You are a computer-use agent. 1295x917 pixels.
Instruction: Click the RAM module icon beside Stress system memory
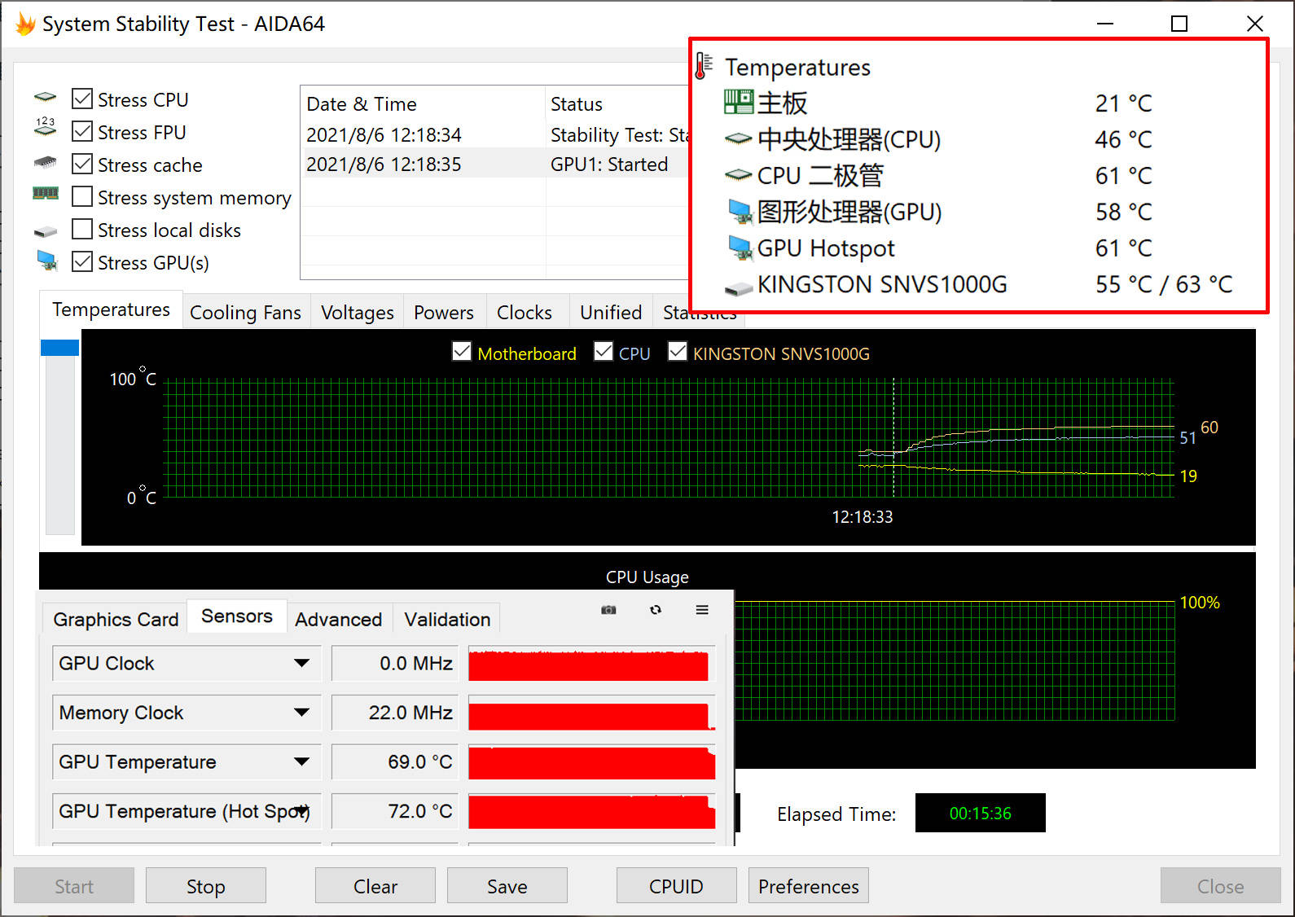46,193
